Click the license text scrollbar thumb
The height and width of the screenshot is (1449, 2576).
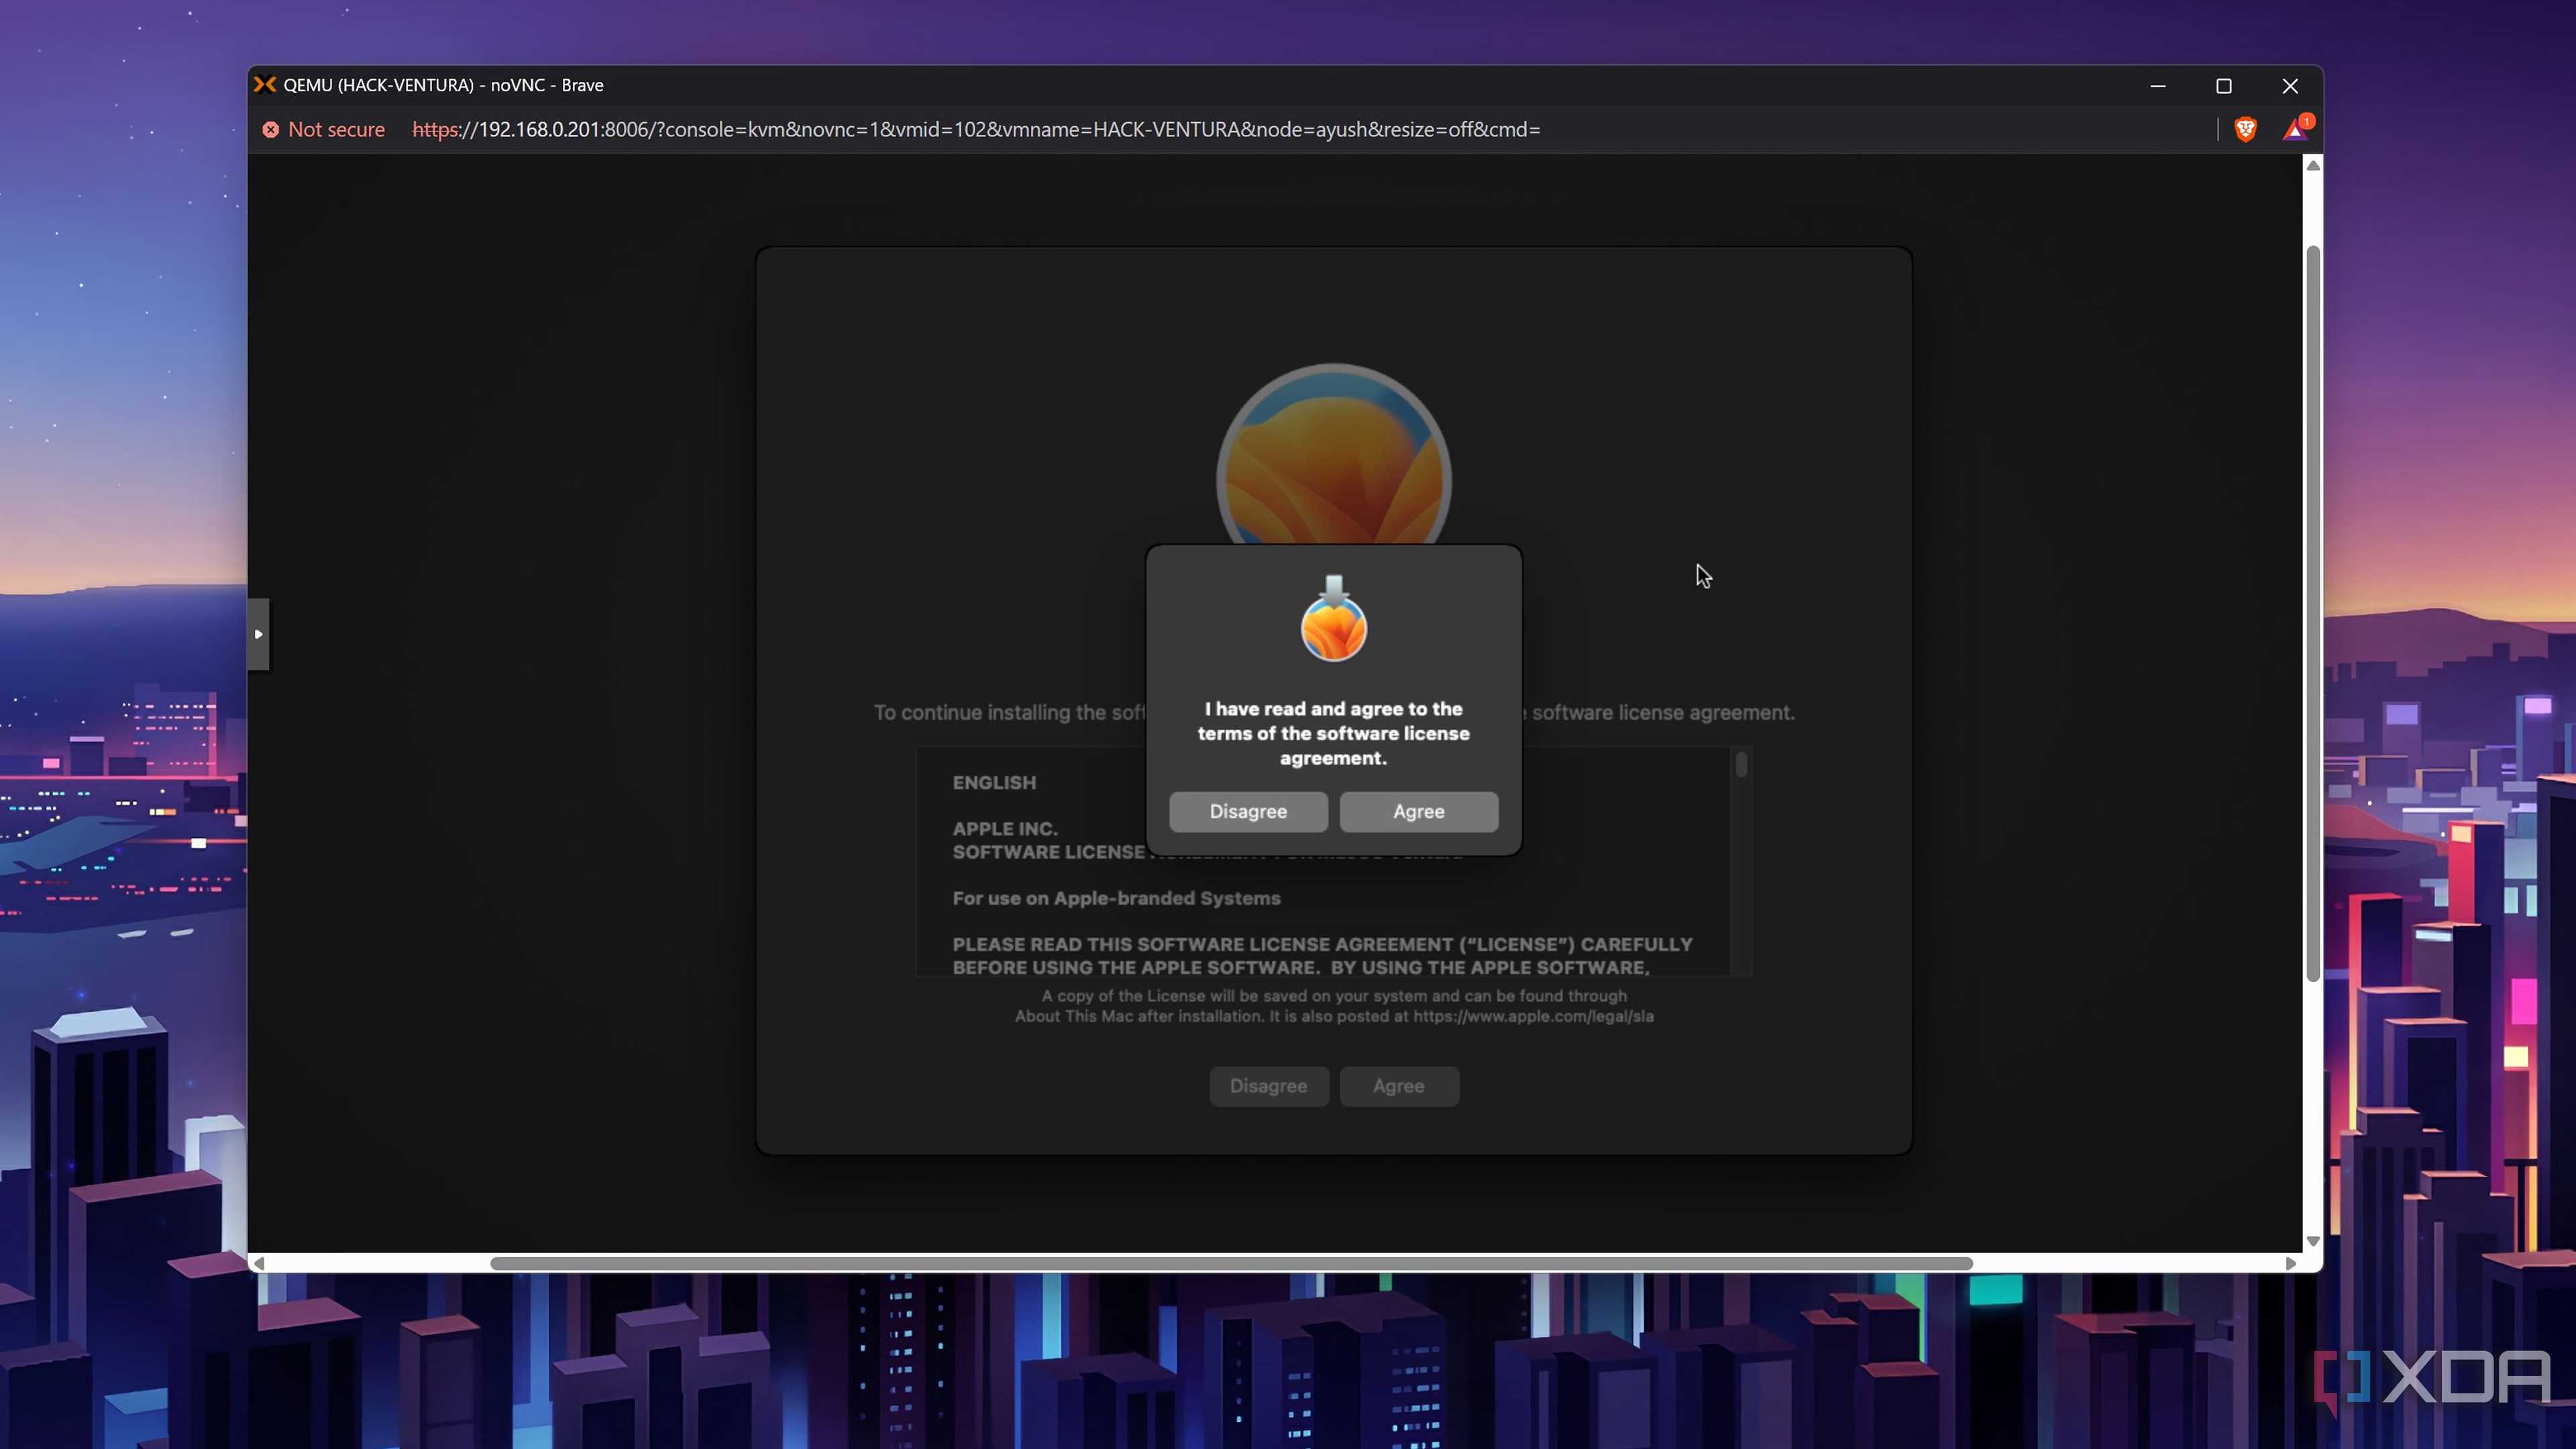pyautogui.click(x=1741, y=765)
